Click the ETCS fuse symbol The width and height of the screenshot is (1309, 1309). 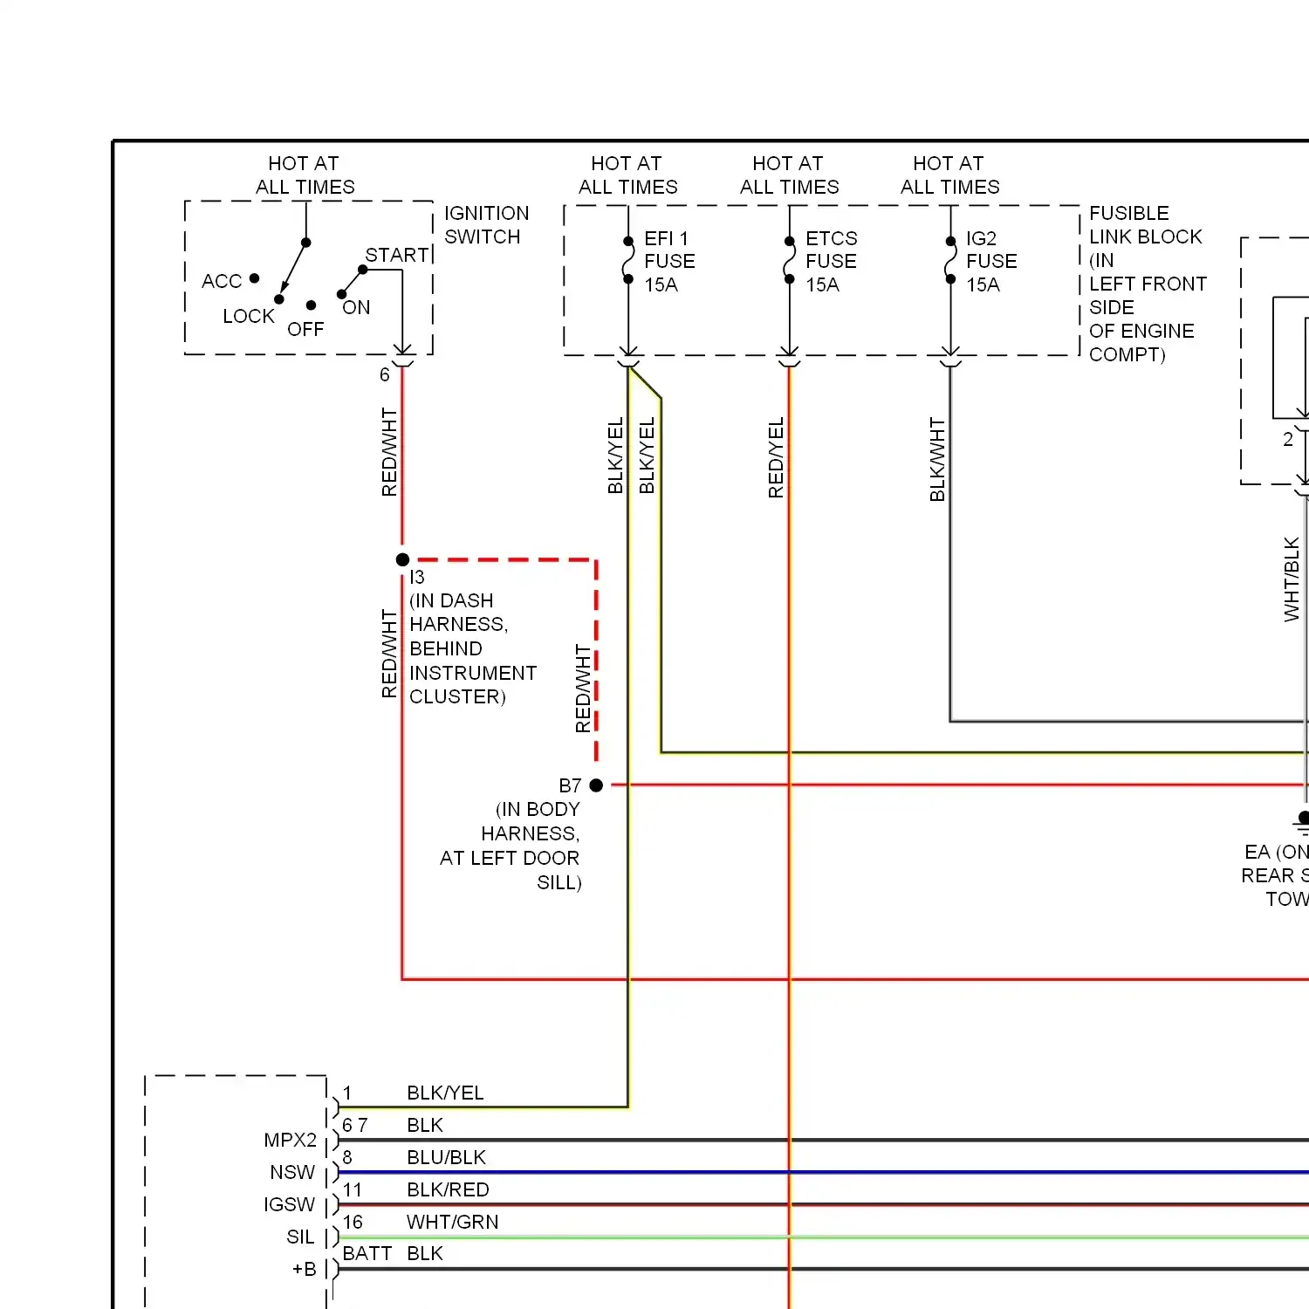coord(789,260)
